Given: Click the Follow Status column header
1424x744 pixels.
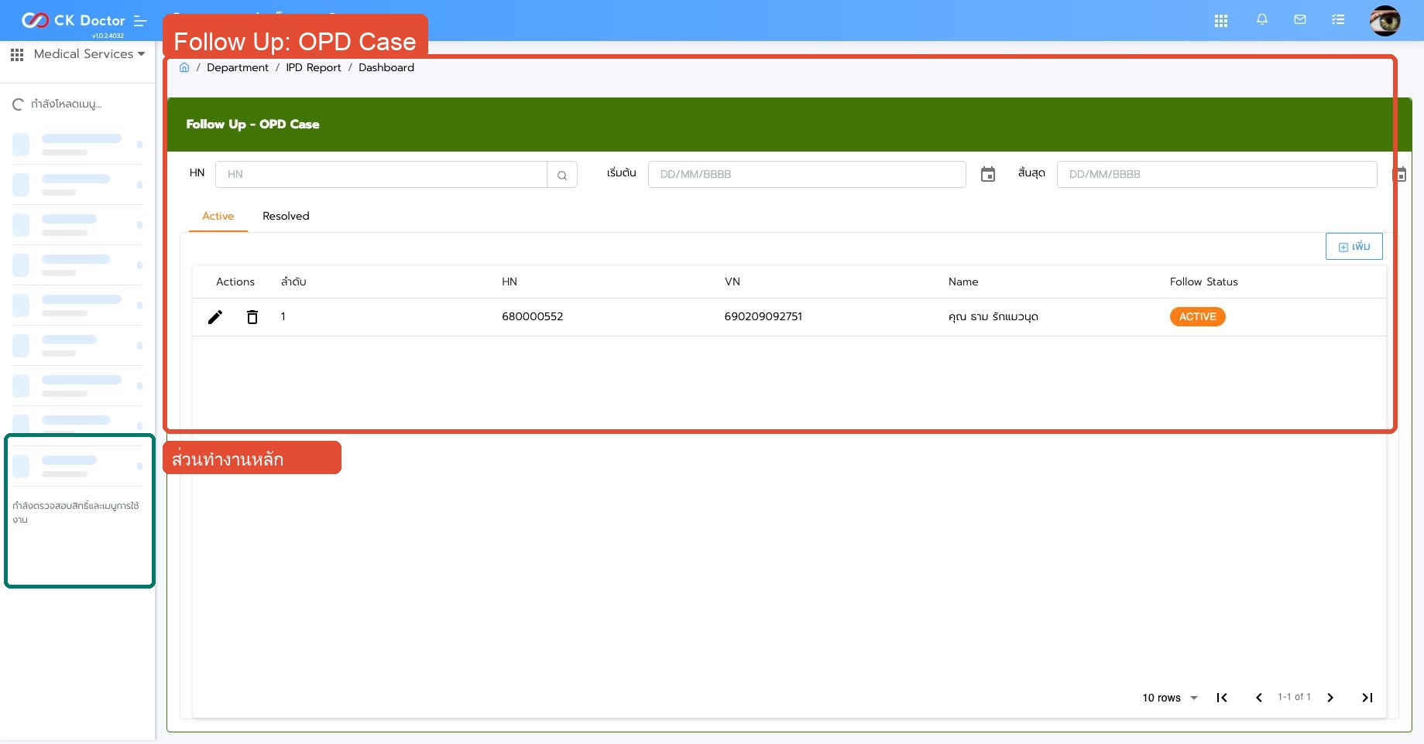Looking at the screenshot, I should click(x=1203, y=282).
